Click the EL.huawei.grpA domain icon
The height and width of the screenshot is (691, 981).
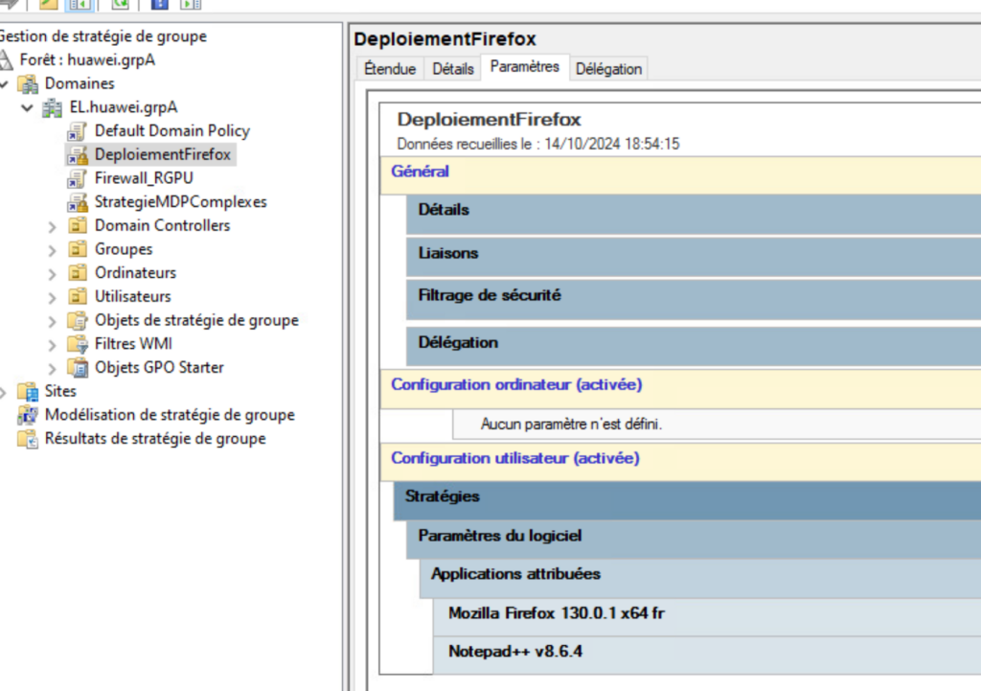tap(53, 107)
